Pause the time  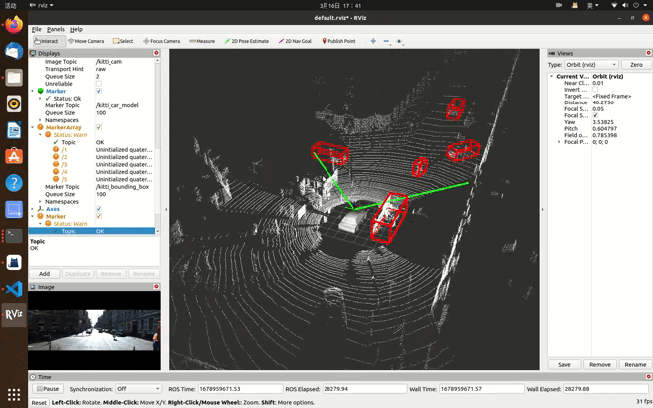(48, 389)
